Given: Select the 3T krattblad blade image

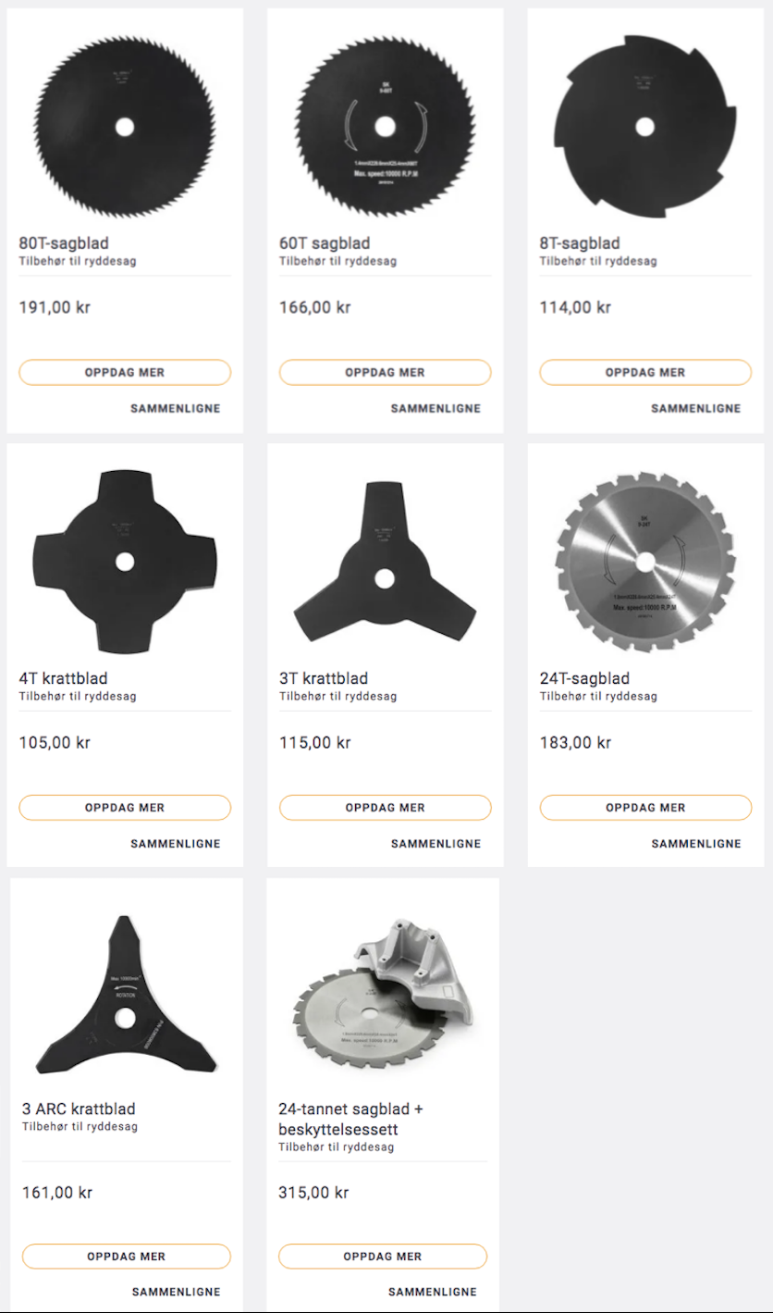Looking at the screenshot, I should coord(385,561).
